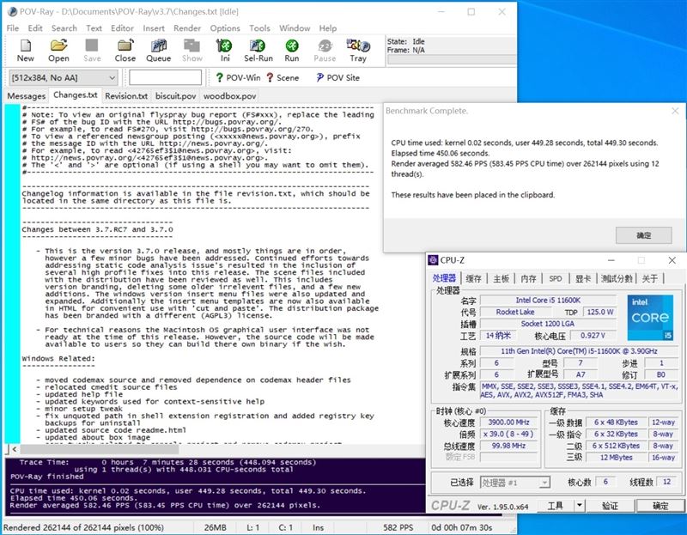Image resolution: width=687 pixels, height=535 pixels.
Task: Open Scene help icon
Action: click(270, 78)
